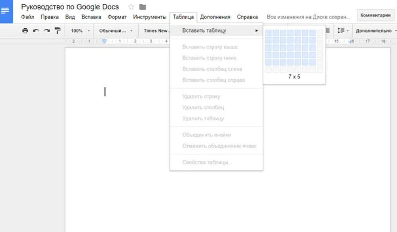The width and height of the screenshot is (397, 232).
Task: Click the Google Docs home icon
Action: [x=6, y=11]
